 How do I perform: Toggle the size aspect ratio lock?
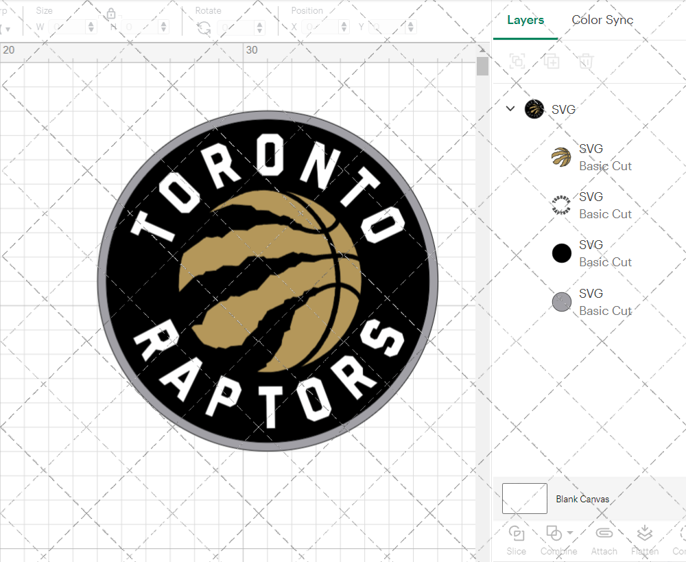(111, 14)
